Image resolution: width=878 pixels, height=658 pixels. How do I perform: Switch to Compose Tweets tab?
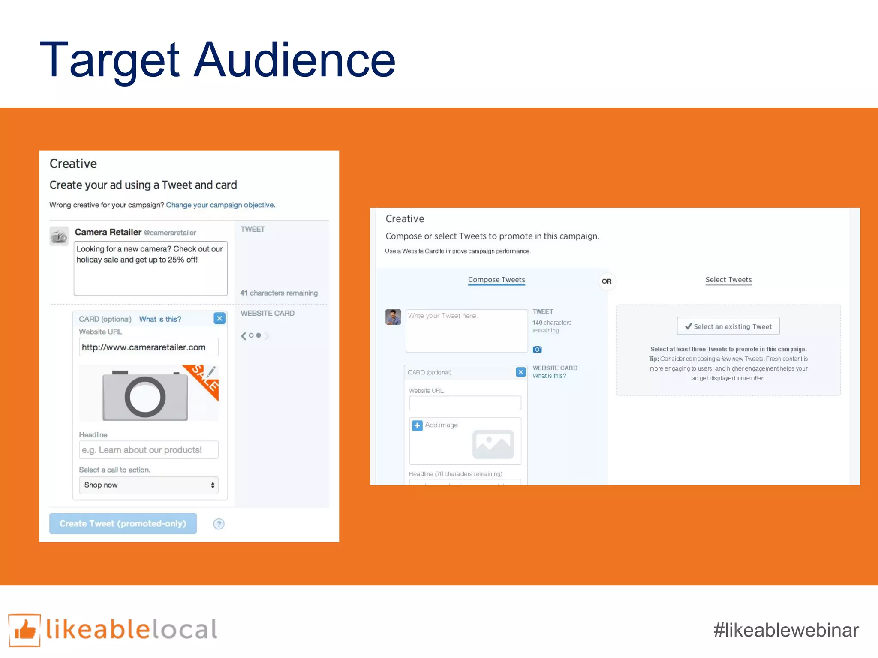click(496, 280)
